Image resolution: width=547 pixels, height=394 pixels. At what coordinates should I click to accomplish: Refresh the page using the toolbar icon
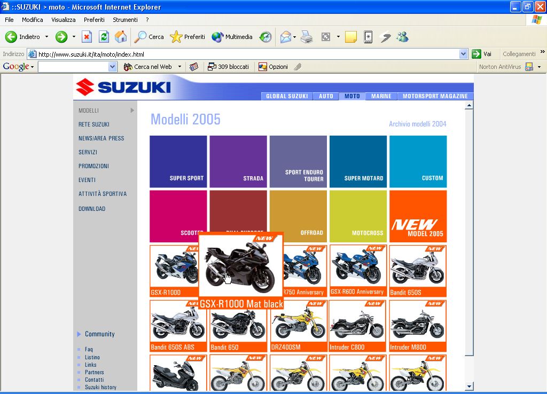(x=104, y=37)
